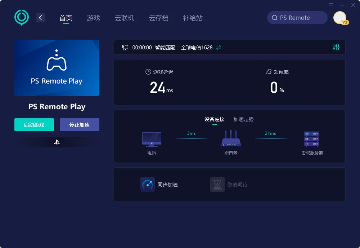Open the 云联机 tab
The height and width of the screenshot is (248, 360).
pos(125,18)
